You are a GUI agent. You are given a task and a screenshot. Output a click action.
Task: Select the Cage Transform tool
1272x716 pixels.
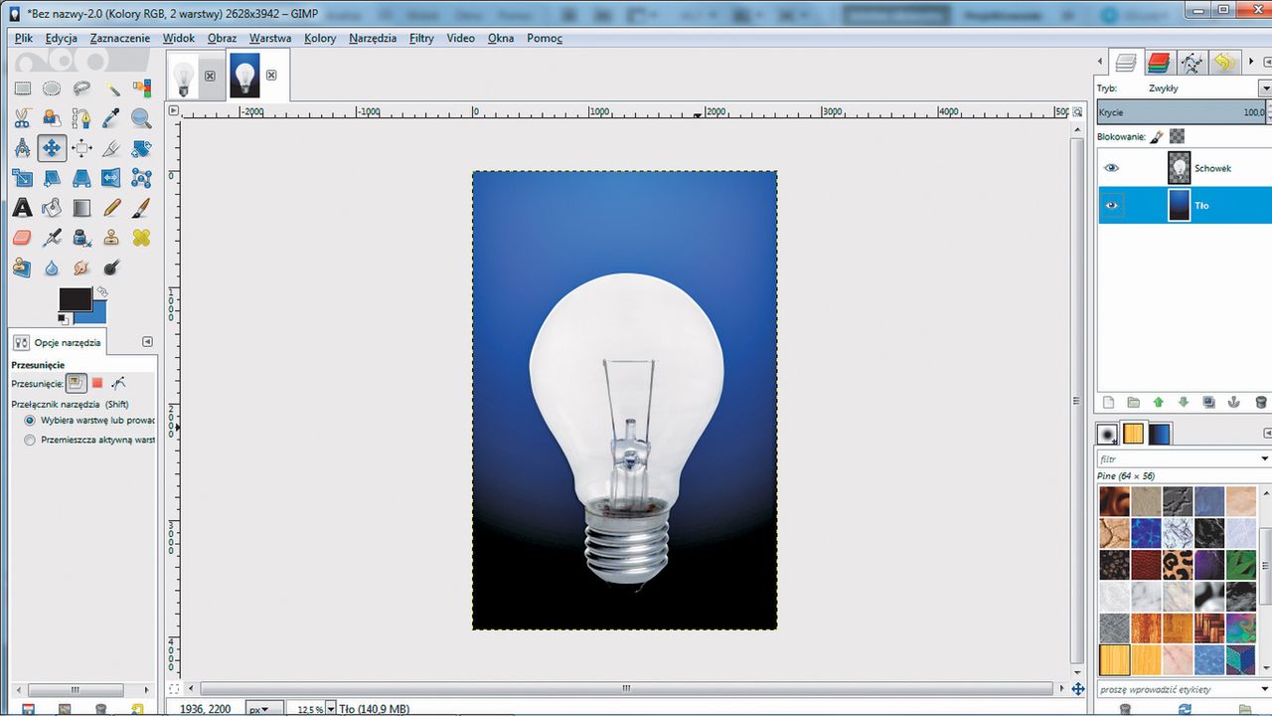click(141, 179)
